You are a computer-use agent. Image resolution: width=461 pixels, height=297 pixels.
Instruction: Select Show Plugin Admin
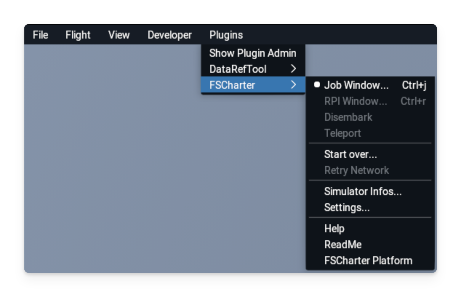[253, 53]
